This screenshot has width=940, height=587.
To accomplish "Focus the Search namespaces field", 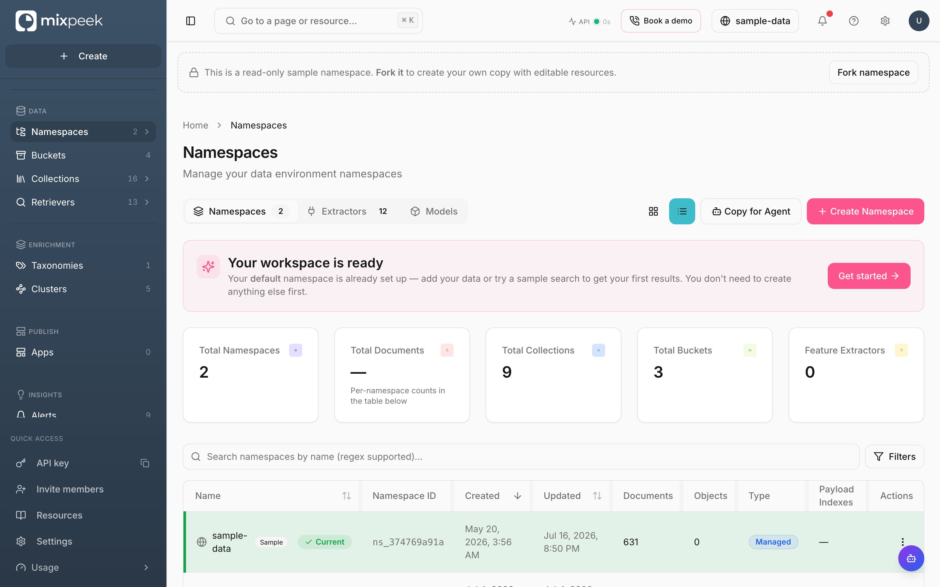I will [521, 457].
